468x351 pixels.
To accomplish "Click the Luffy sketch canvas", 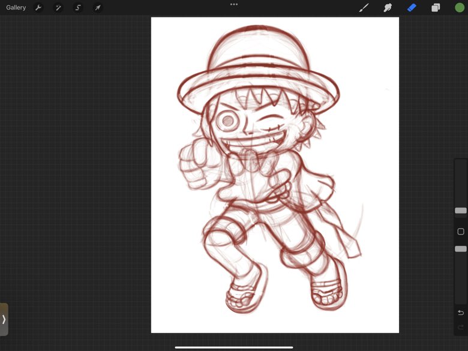I will click(275, 175).
